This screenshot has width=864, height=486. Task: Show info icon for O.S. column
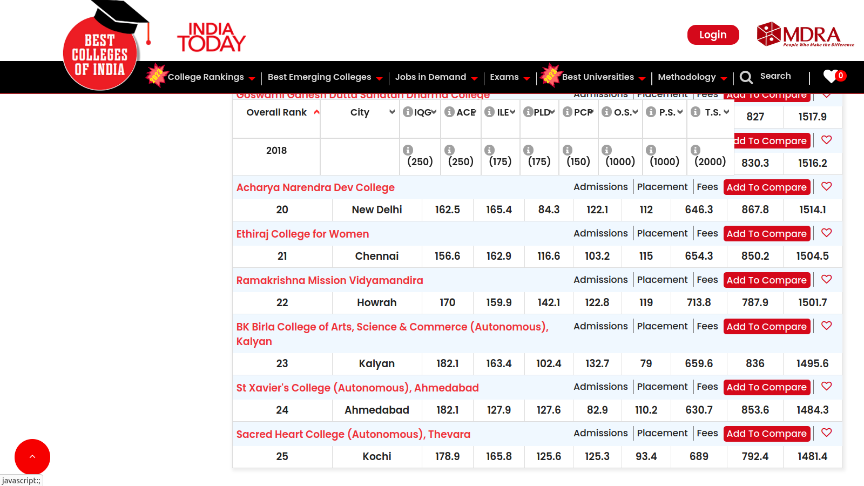(607, 112)
